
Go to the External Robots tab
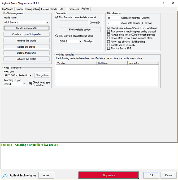(x=49, y=9)
